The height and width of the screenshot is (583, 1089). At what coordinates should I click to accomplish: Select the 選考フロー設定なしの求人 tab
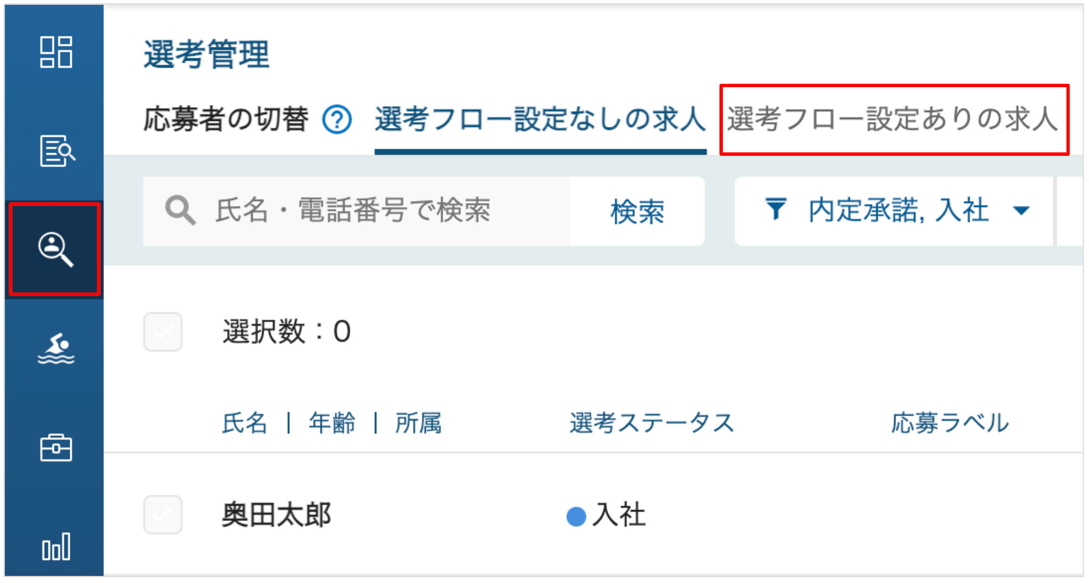click(540, 119)
